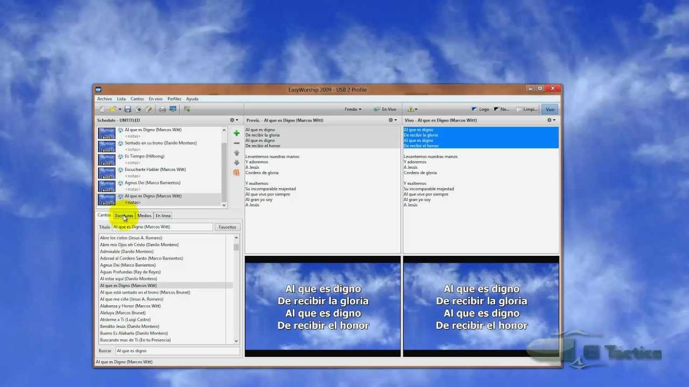
Task: Open the Lista menu
Action: 121,99
